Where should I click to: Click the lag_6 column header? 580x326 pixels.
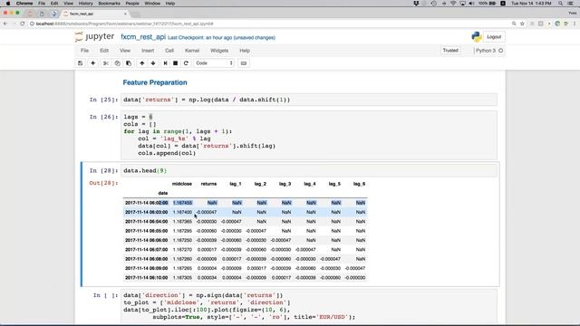point(359,184)
